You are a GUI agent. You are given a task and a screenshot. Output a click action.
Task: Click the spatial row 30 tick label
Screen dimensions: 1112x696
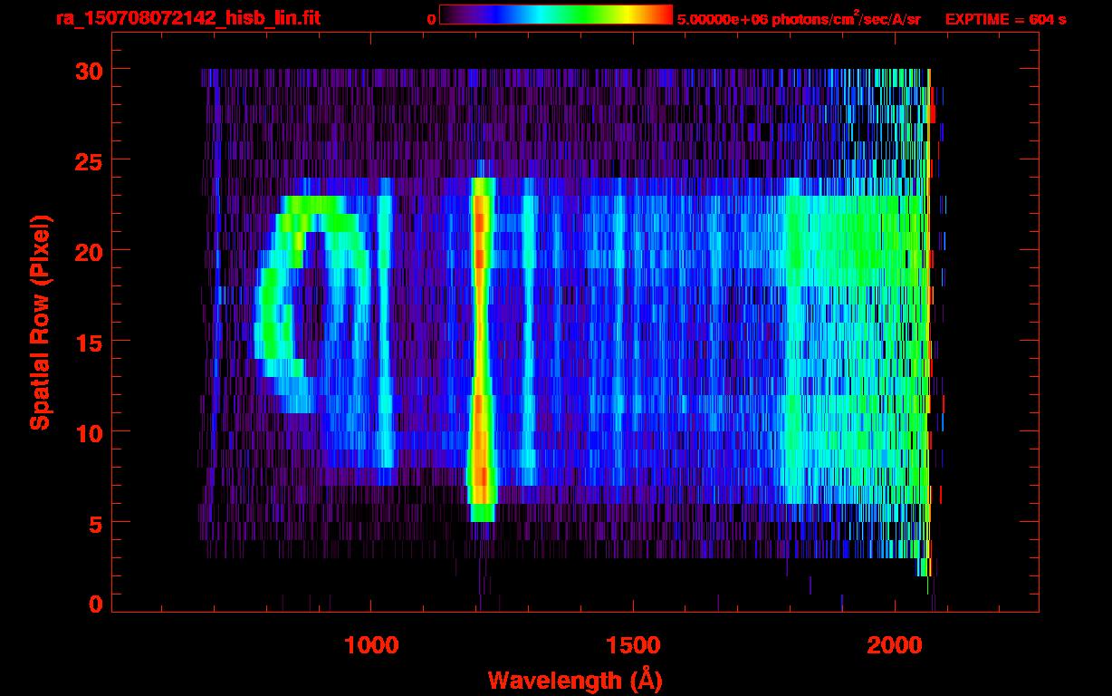click(87, 70)
